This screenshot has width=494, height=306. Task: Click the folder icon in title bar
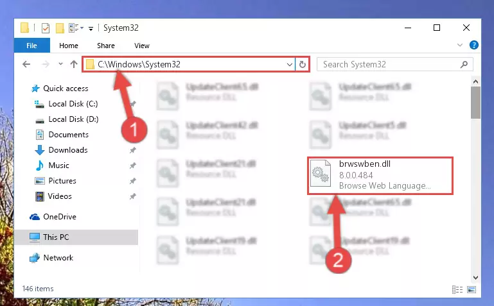pyautogui.click(x=24, y=28)
